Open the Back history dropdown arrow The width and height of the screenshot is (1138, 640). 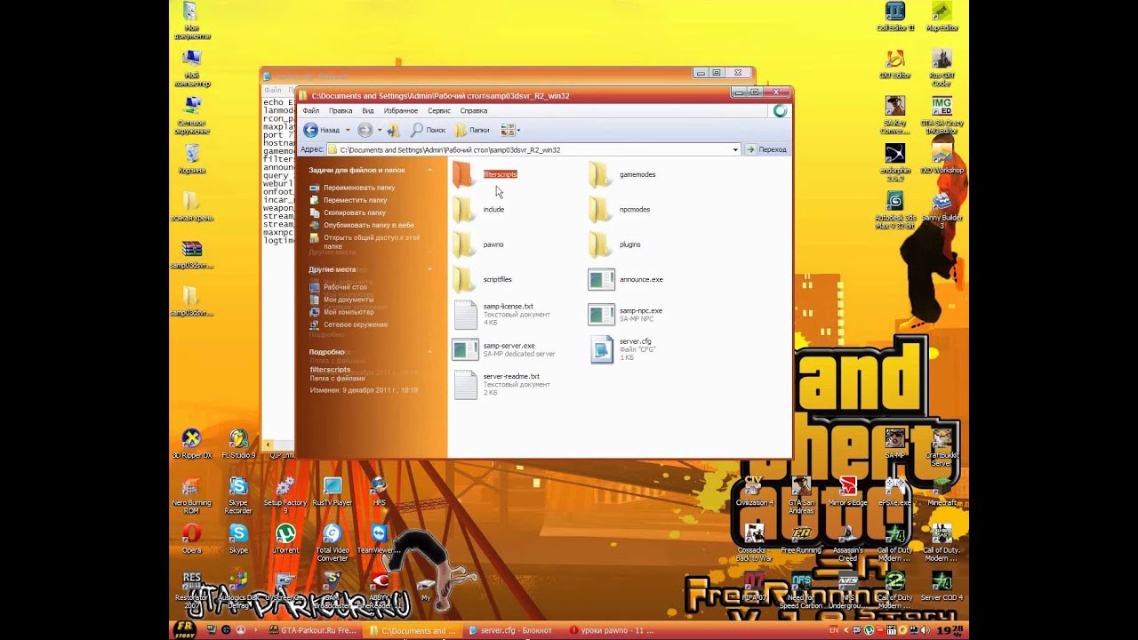click(348, 130)
